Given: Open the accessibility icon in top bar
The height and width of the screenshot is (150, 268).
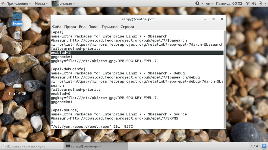Looking at the screenshot, I should point(197,3).
